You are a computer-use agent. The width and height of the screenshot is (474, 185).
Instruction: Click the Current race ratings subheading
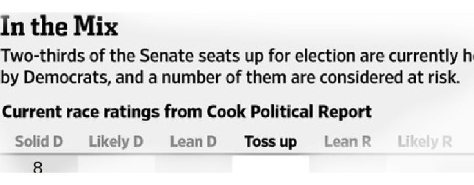pos(187,112)
